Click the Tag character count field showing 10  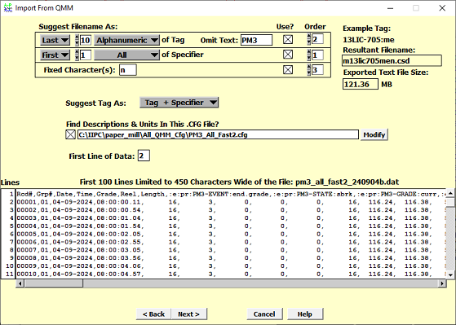tap(85, 40)
